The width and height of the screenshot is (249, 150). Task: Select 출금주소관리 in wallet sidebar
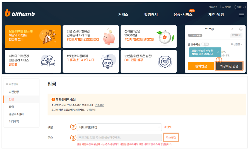click(16, 114)
